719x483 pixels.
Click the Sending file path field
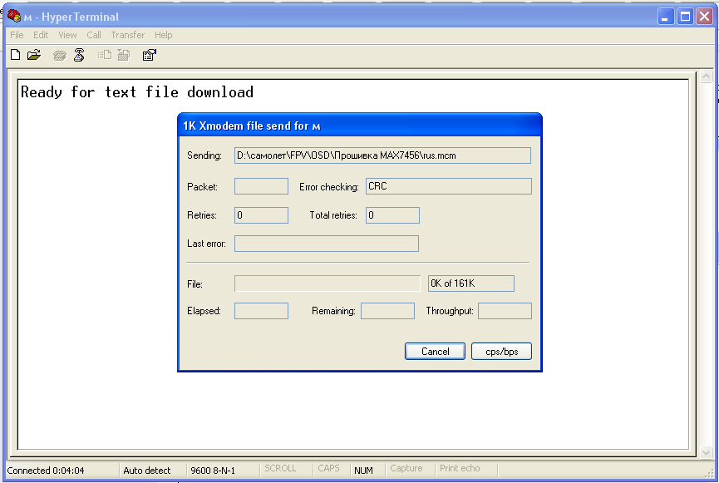(382, 155)
